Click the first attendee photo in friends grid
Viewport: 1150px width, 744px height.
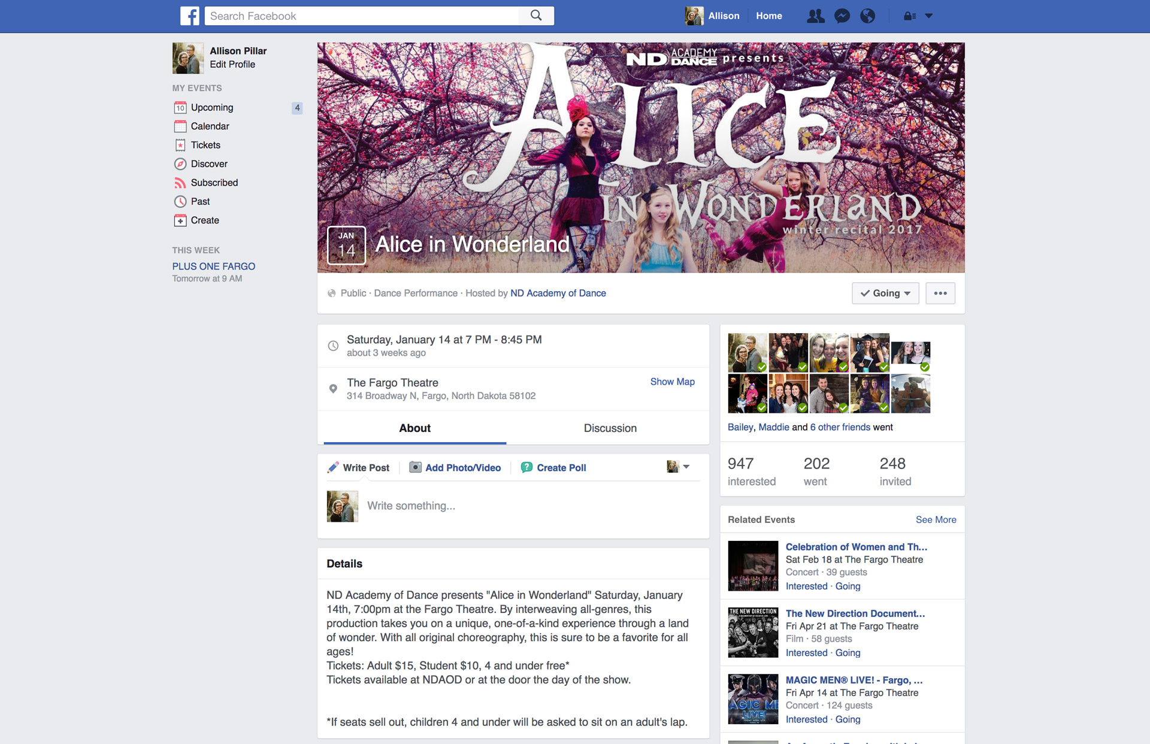(x=747, y=352)
